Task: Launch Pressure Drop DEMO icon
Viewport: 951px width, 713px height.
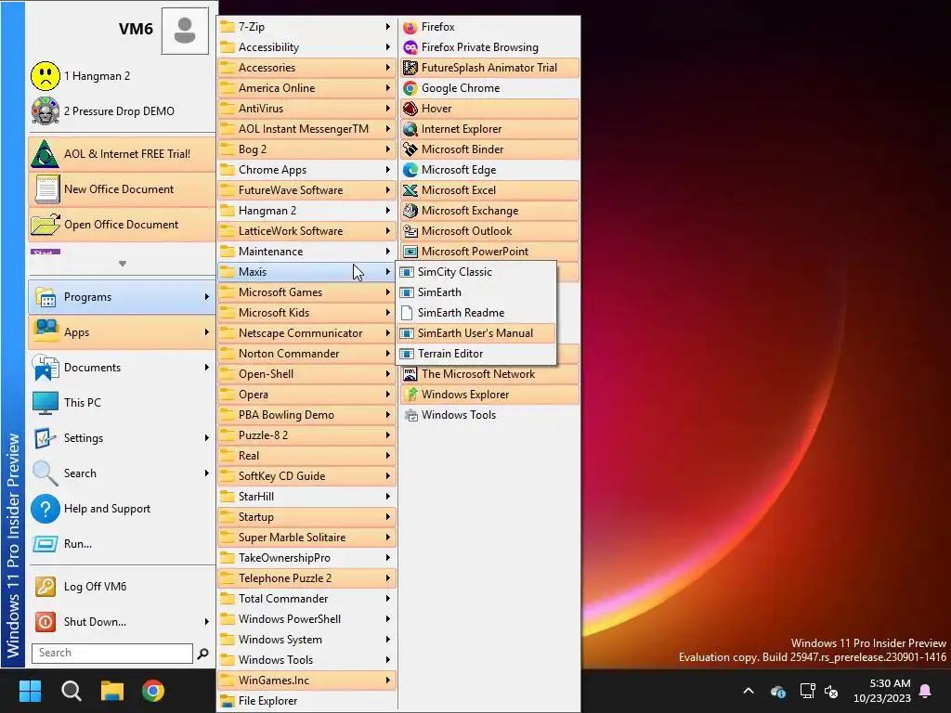Action: (x=46, y=111)
